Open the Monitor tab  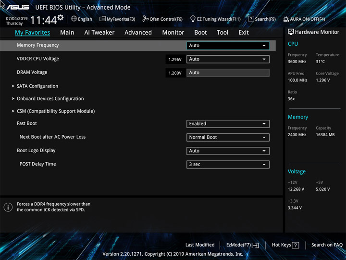173,33
